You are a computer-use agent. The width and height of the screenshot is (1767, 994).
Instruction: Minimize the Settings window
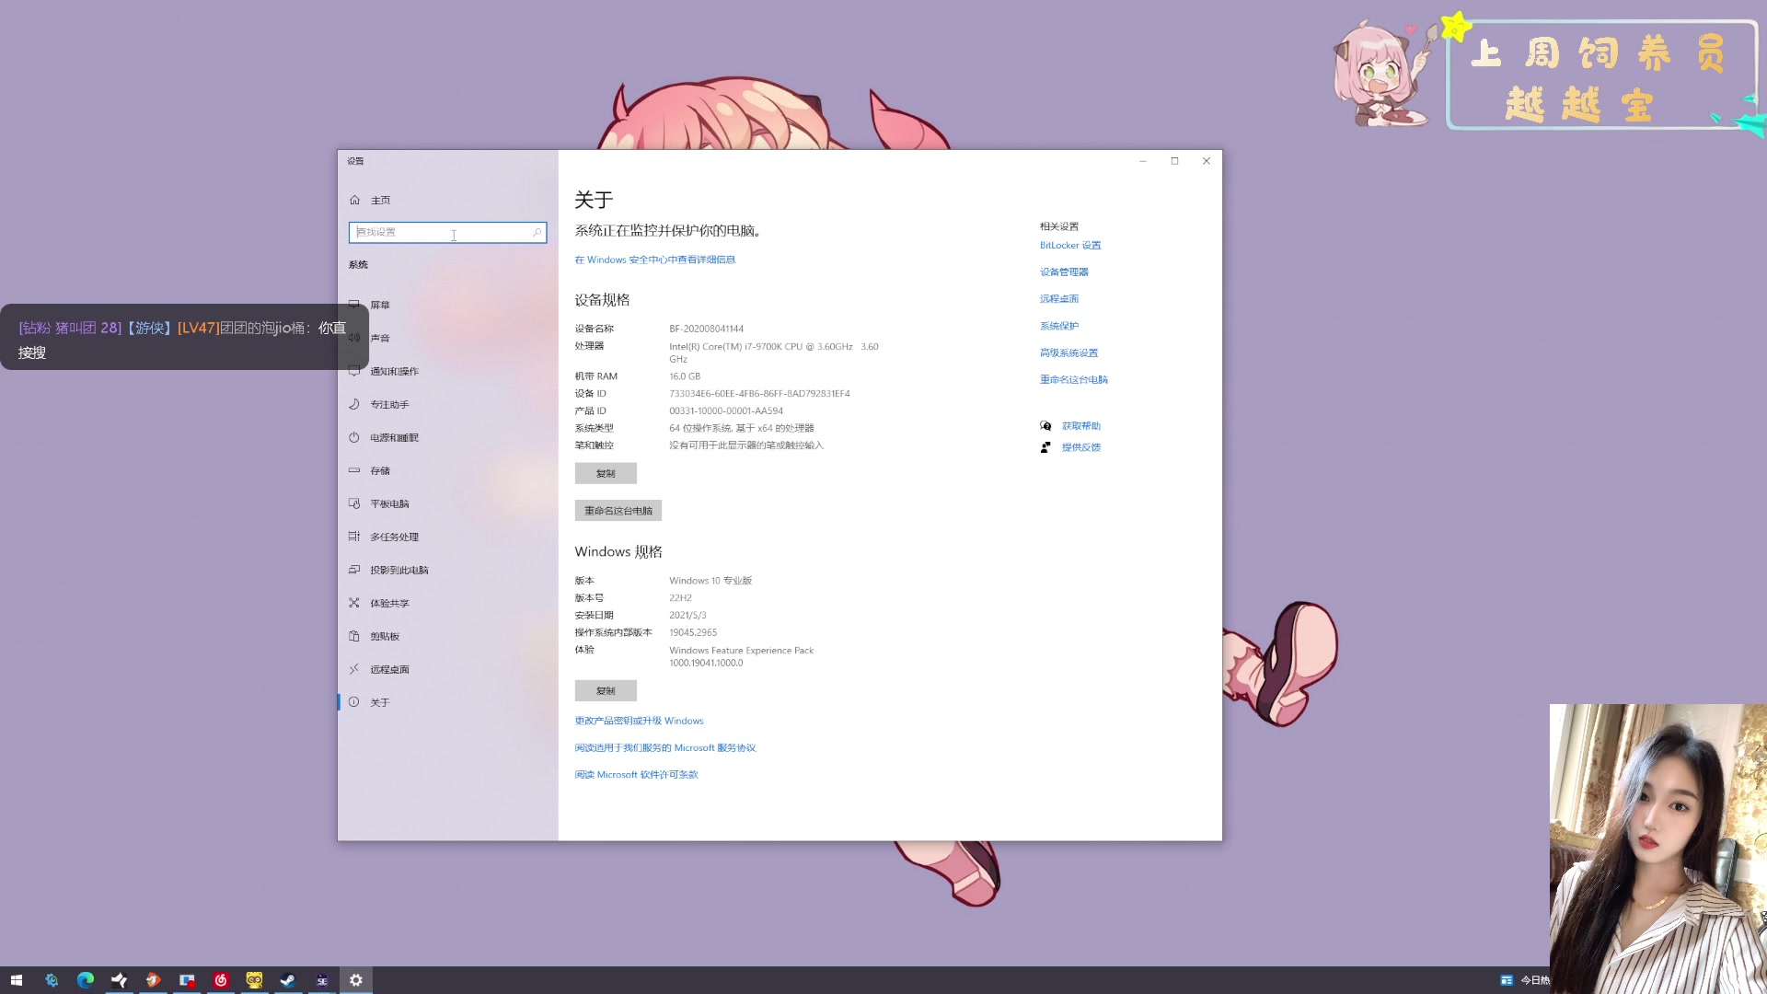pos(1143,161)
